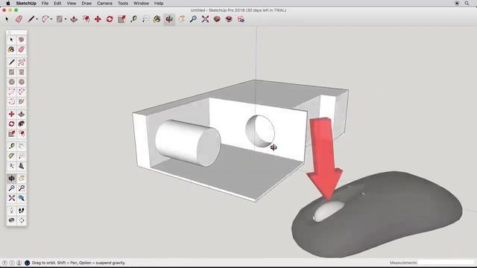Select the Look Around eye tool
The height and width of the screenshot is (268, 477).
pos(12,220)
